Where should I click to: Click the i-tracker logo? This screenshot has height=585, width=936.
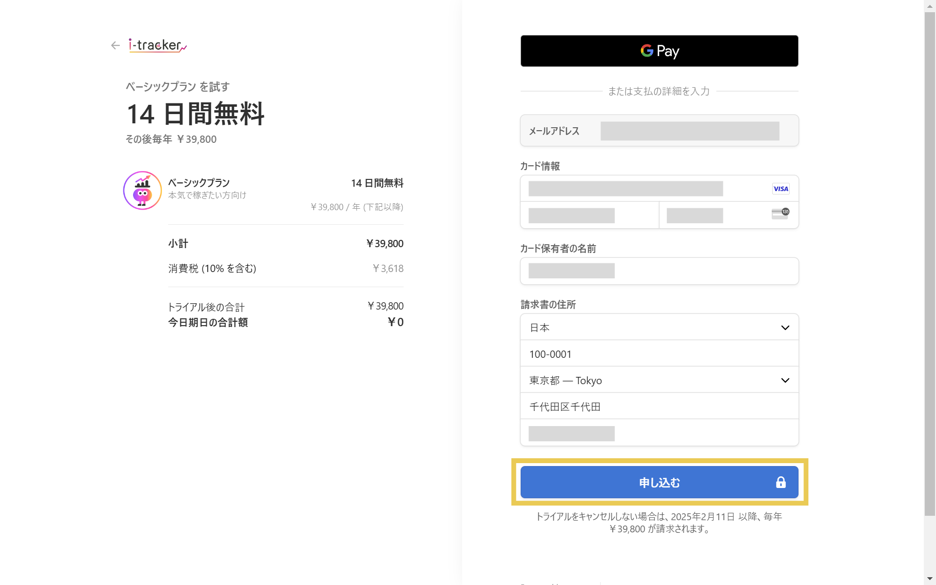tap(157, 45)
